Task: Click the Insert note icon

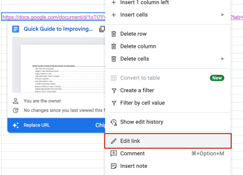Action: [x=114, y=166]
